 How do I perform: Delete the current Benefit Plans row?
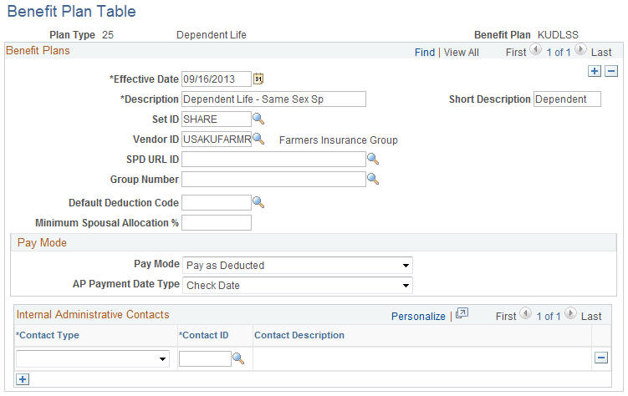pyautogui.click(x=611, y=71)
